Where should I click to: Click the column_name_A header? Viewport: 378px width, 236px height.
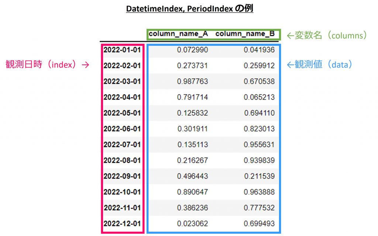[x=178, y=34]
